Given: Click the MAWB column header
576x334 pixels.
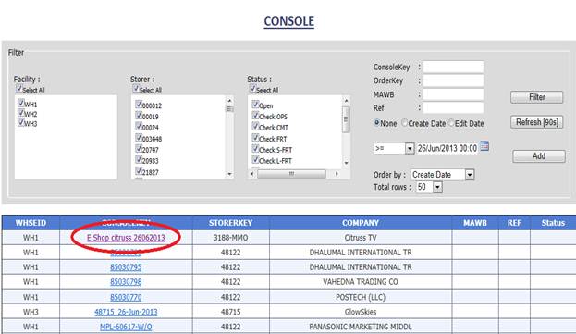Looking at the screenshot, I should [475, 223].
